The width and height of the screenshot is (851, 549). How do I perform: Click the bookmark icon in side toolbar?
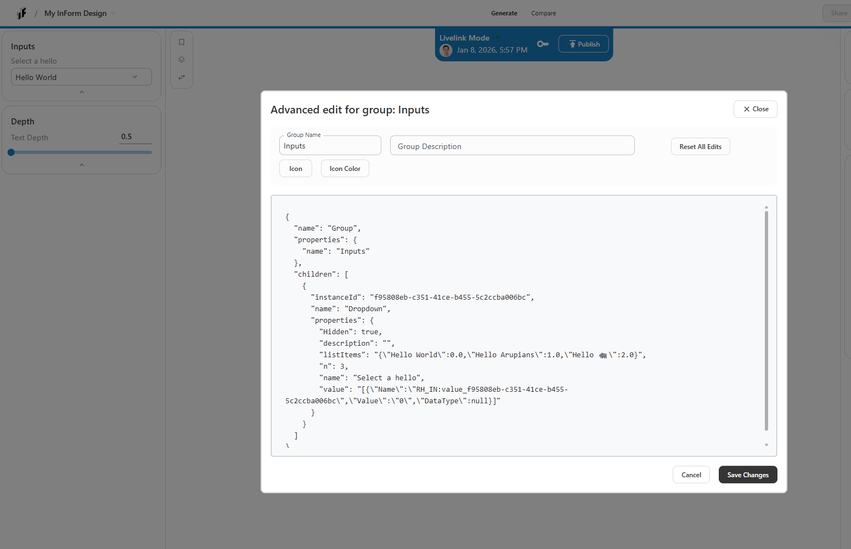[x=182, y=42]
